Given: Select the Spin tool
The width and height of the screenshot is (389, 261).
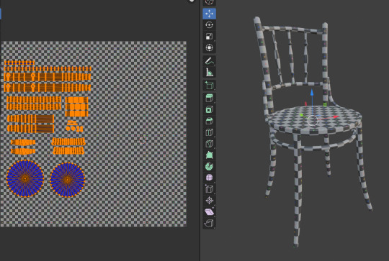Looking at the screenshot, I should (x=209, y=166).
